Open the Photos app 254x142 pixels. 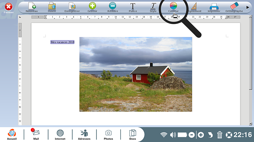pyautogui.click(x=108, y=135)
